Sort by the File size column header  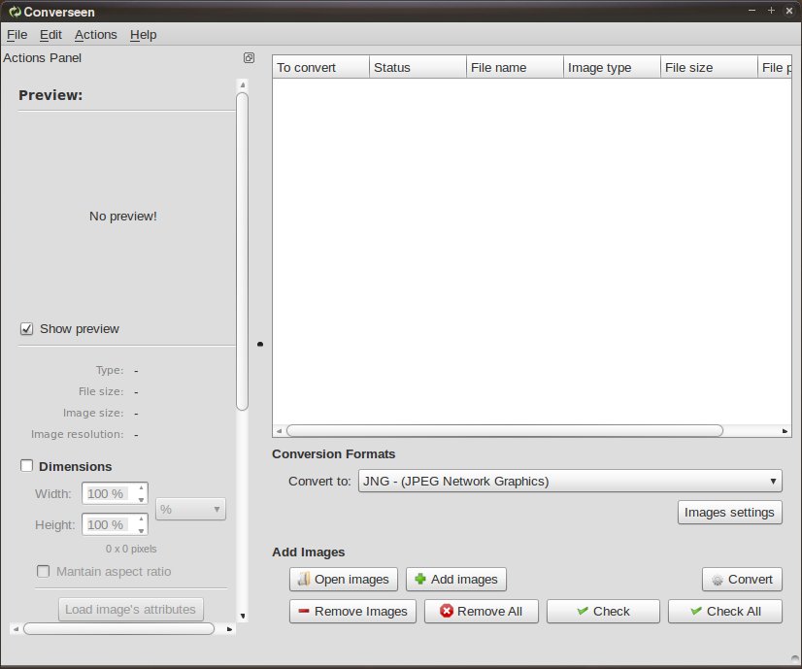[x=709, y=68]
